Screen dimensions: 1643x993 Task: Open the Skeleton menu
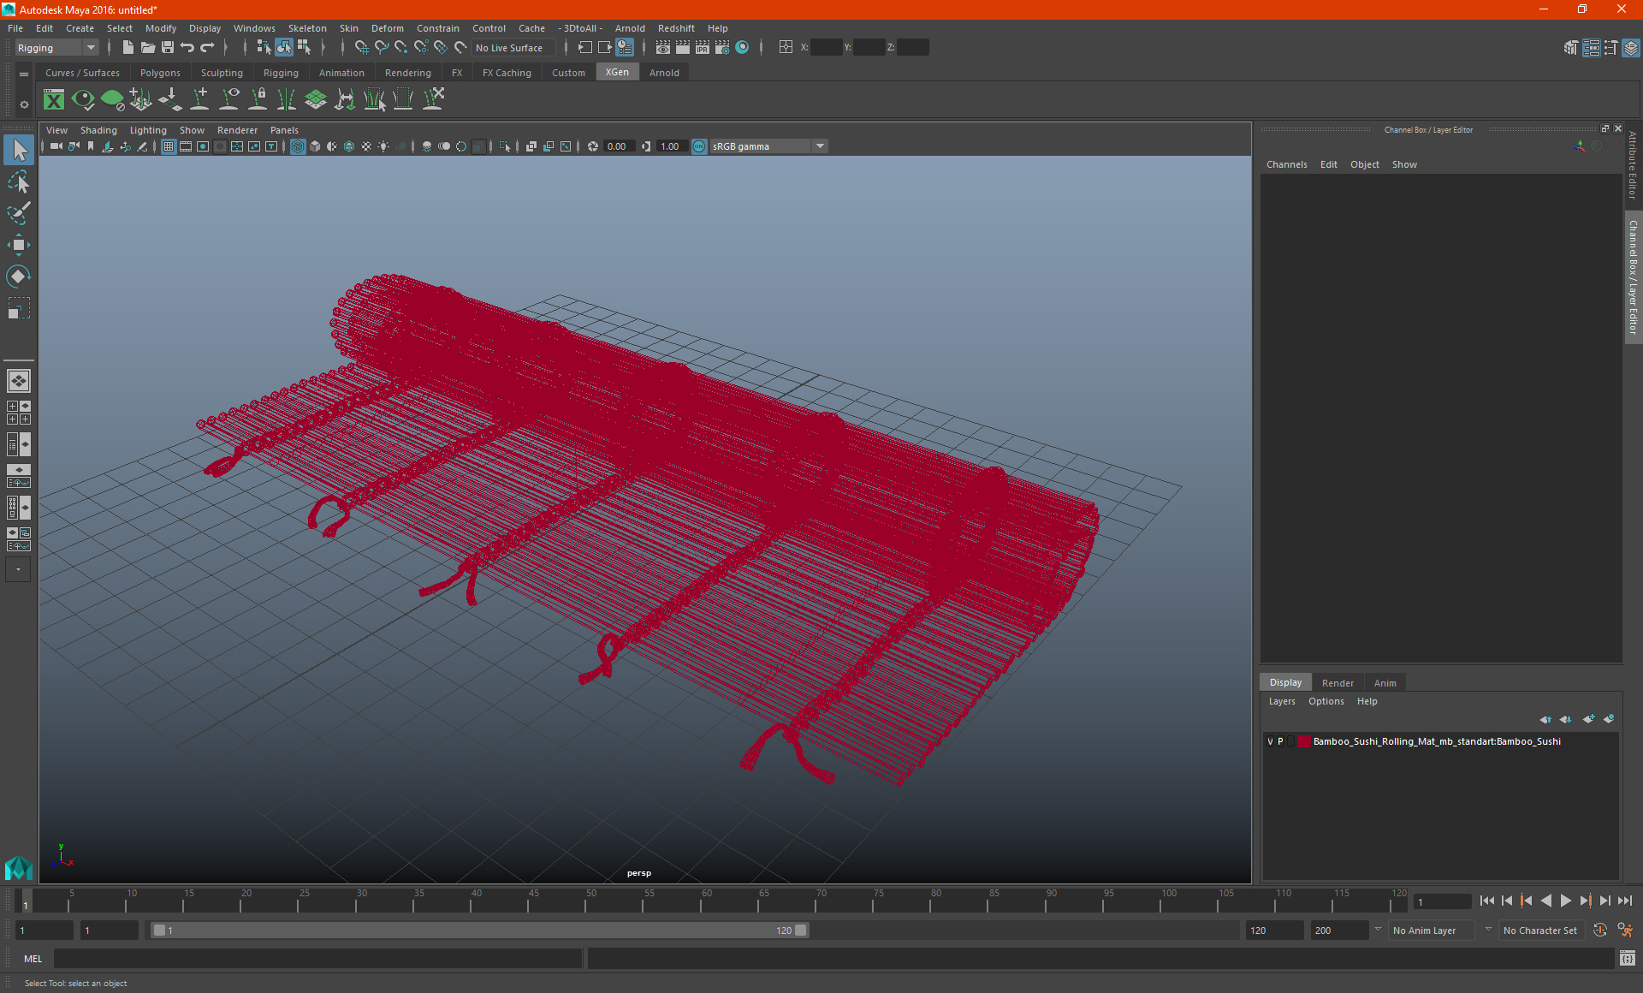coord(307,28)
